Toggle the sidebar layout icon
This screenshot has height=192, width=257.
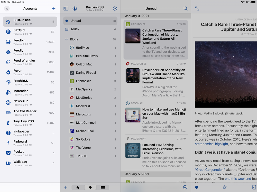click(x=66, y=8)
